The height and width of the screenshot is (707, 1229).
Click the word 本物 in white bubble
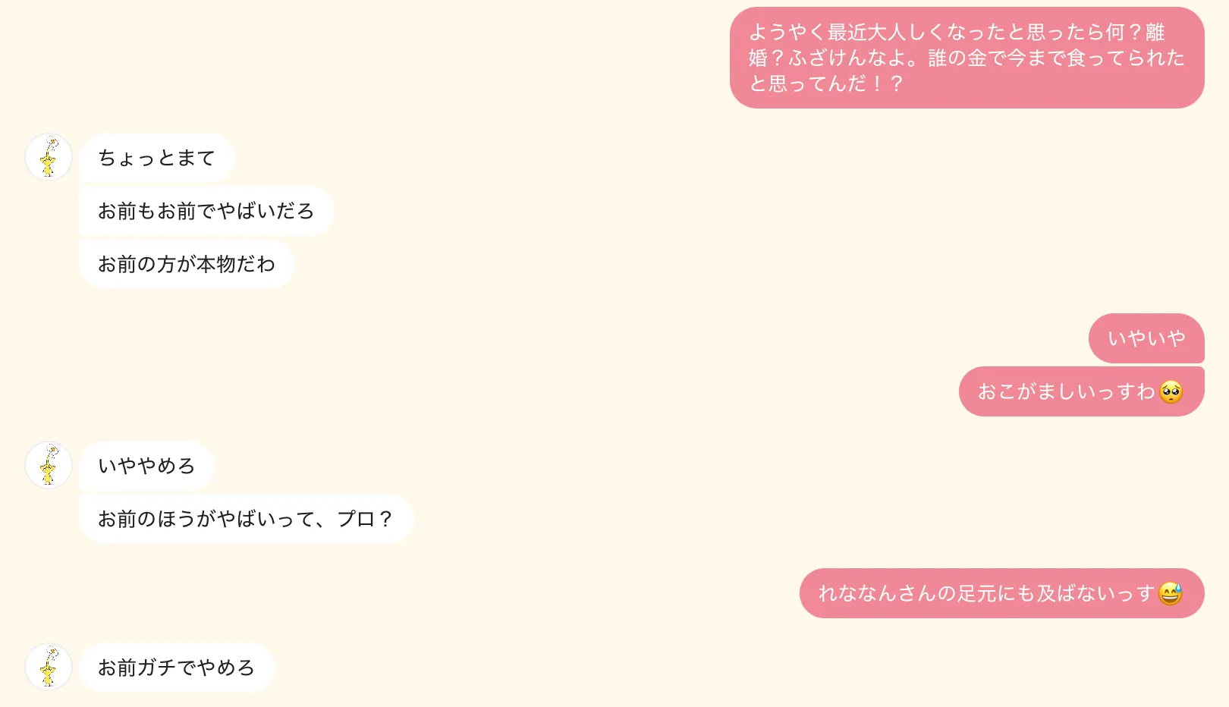[216, 264]
